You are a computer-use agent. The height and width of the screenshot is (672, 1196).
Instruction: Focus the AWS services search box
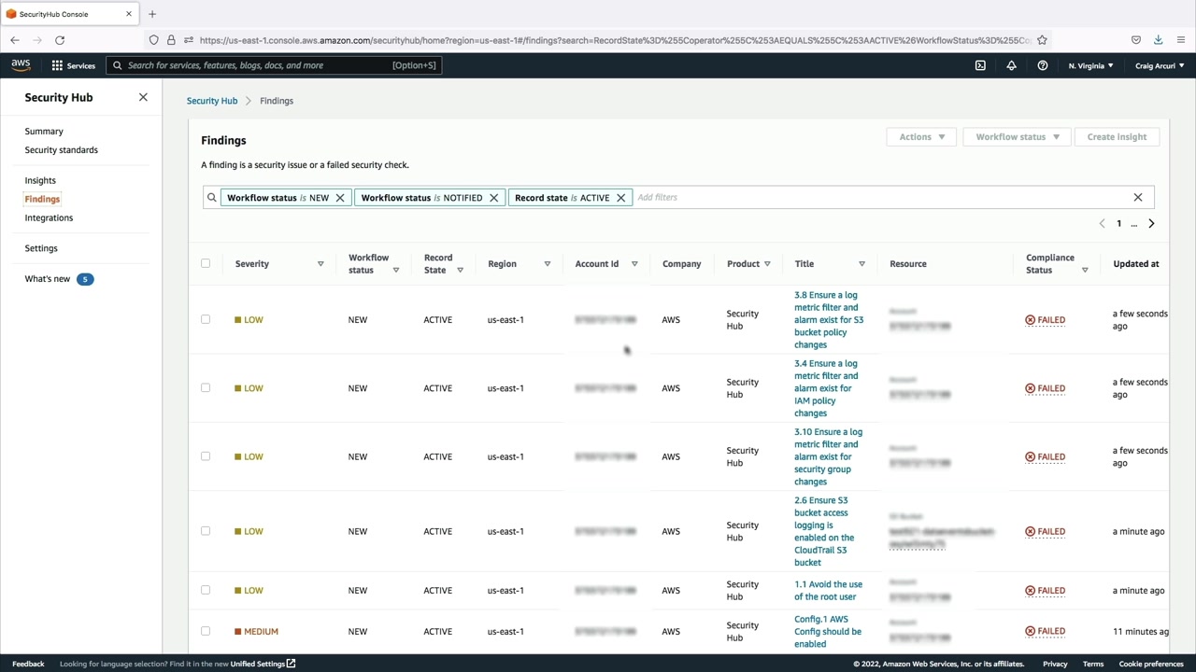pyautogui.click(x=273, y=65)
